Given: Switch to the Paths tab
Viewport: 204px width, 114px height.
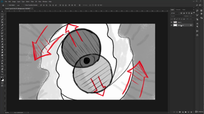Looking at the screenshot, I should point(184,10).
